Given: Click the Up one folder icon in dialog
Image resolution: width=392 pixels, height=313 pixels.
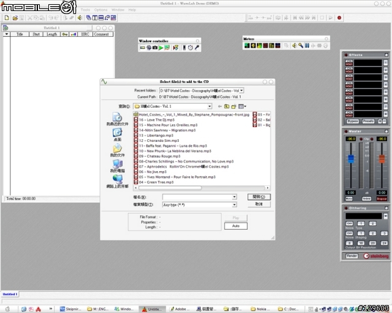Looking at the screenshot, I should [227, 106].
